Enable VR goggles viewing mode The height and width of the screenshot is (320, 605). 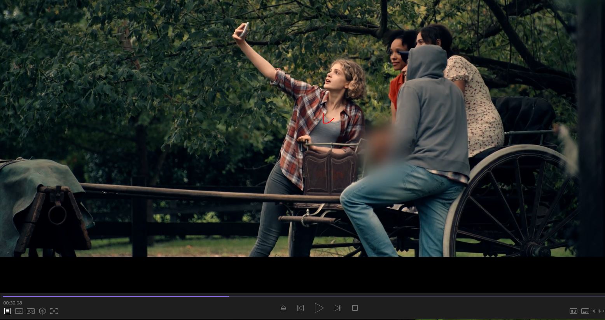click(31, 311)
